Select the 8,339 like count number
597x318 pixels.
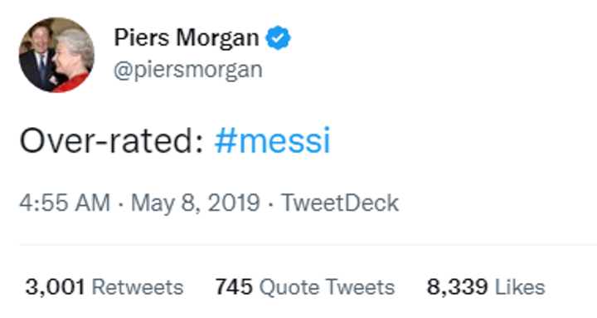click(x=457, y=286)
